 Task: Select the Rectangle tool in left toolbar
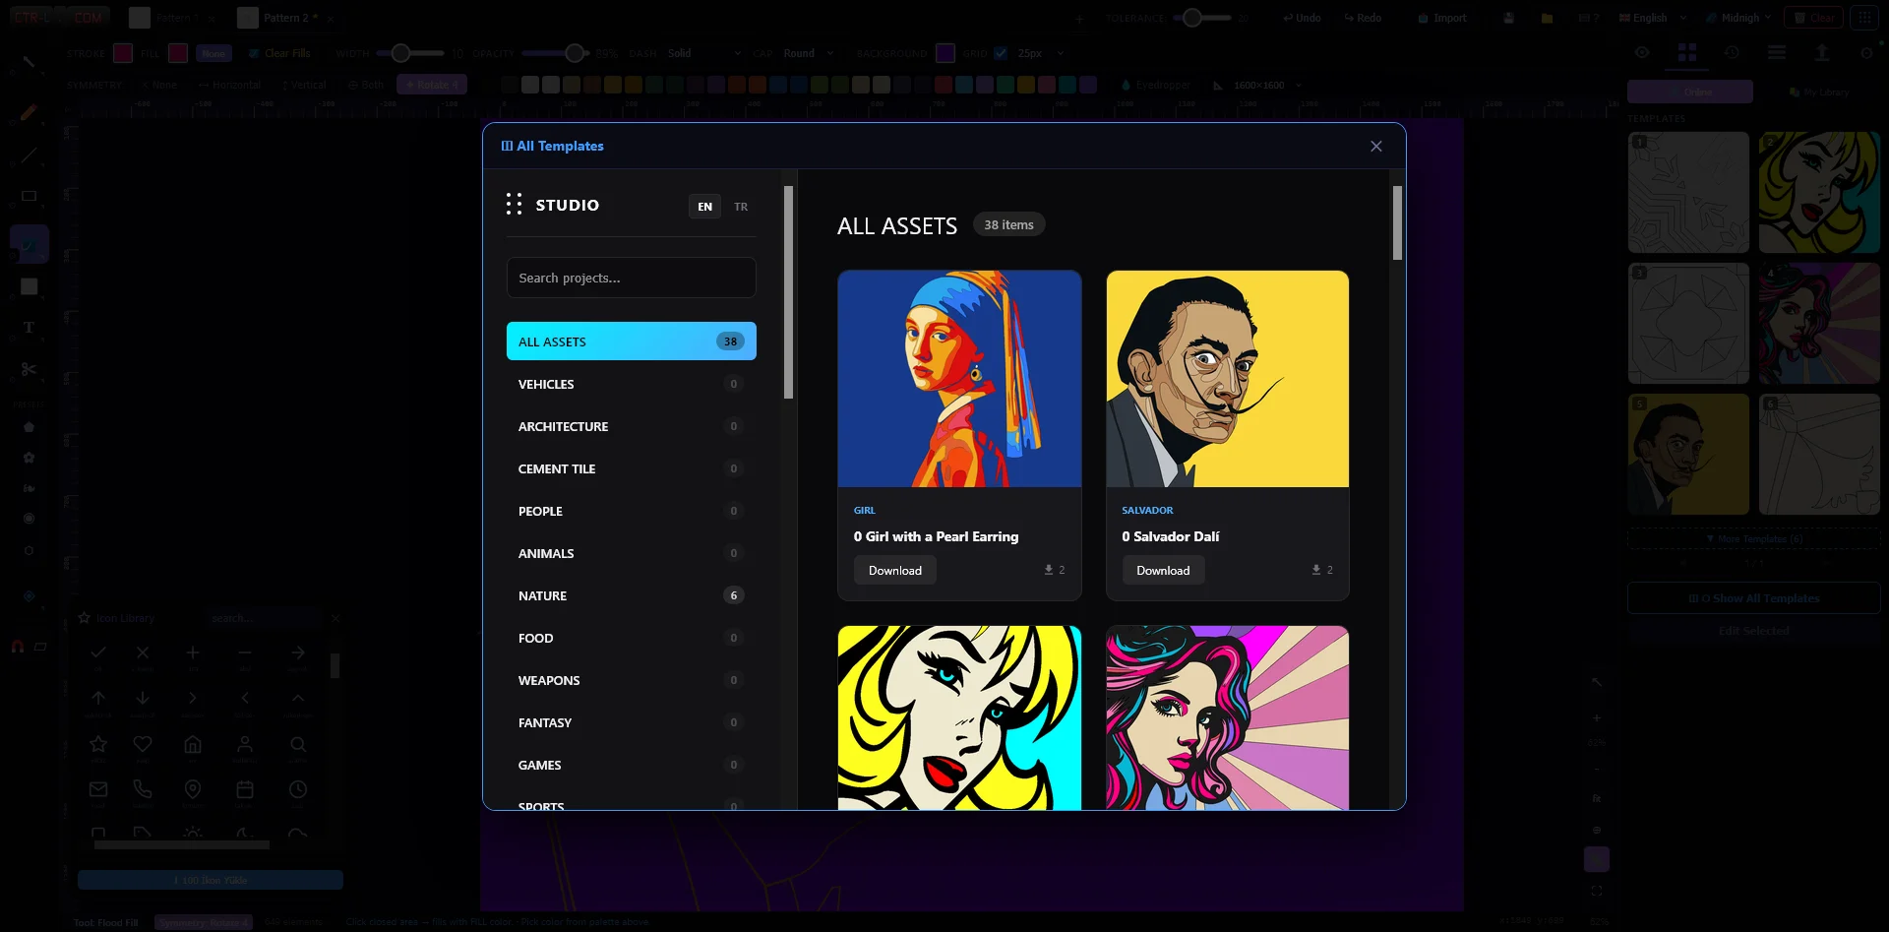29,196
